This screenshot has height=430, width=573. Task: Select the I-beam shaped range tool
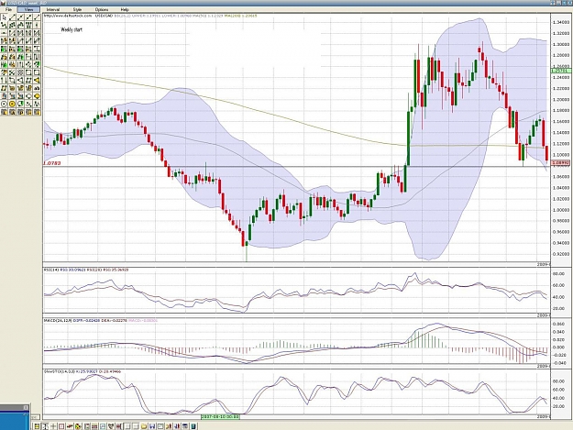(x=37, y=49)
